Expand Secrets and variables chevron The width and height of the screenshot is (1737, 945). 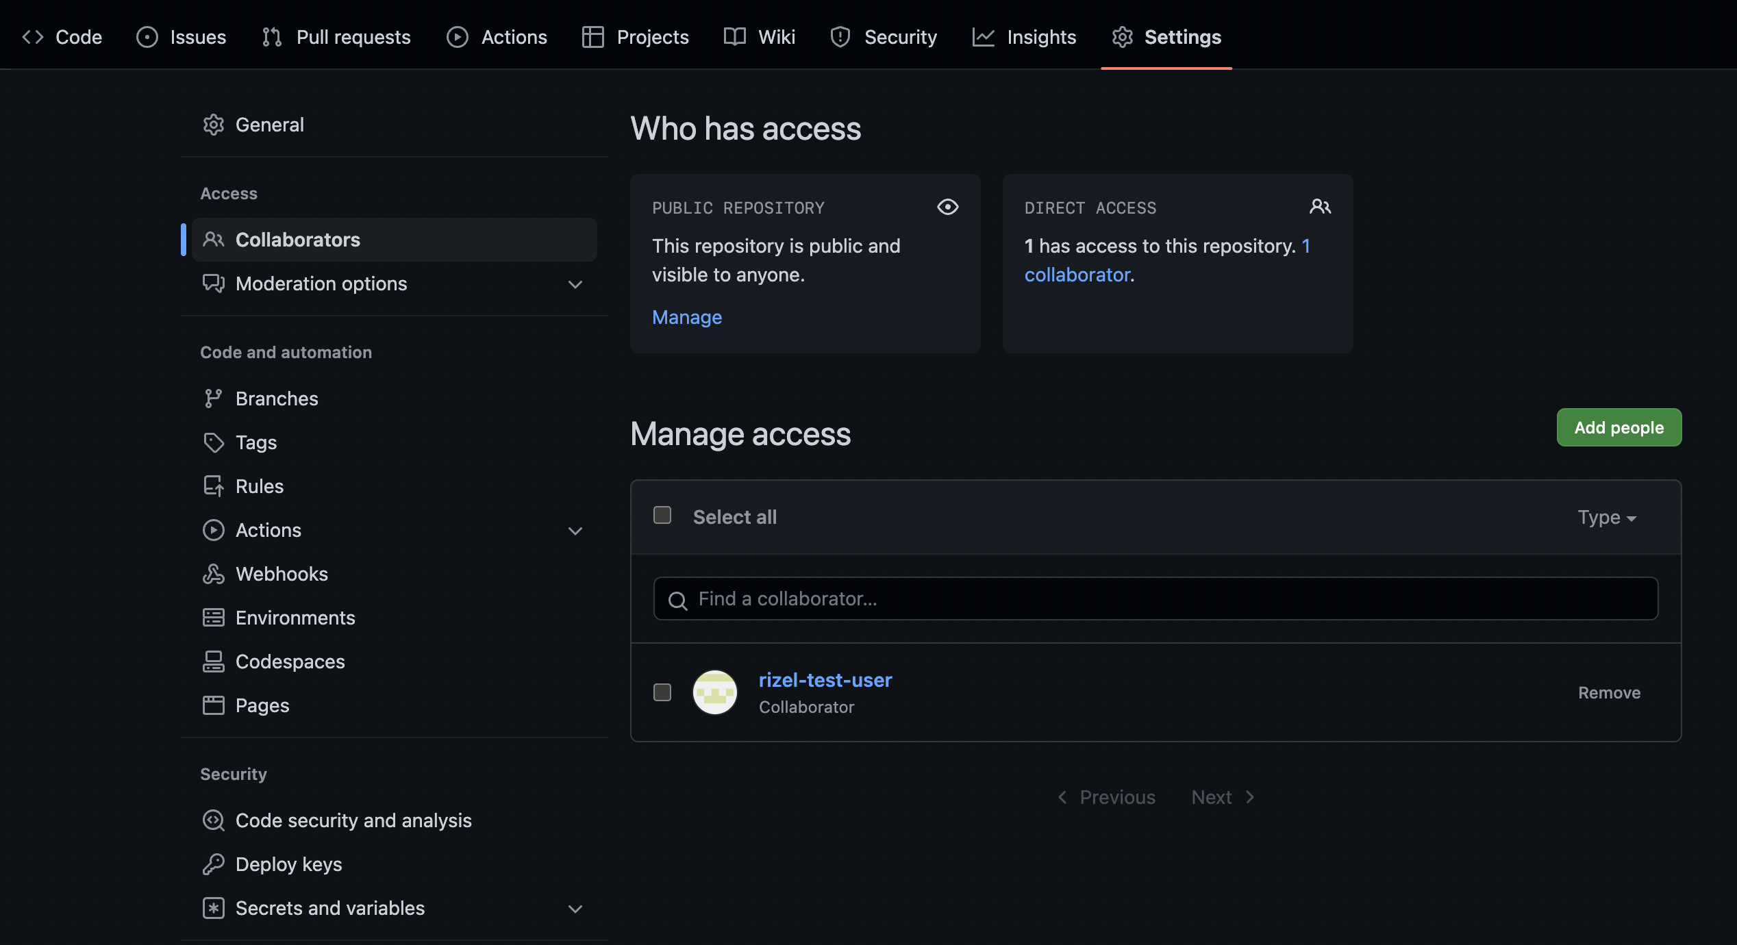[x=575, y=909]
